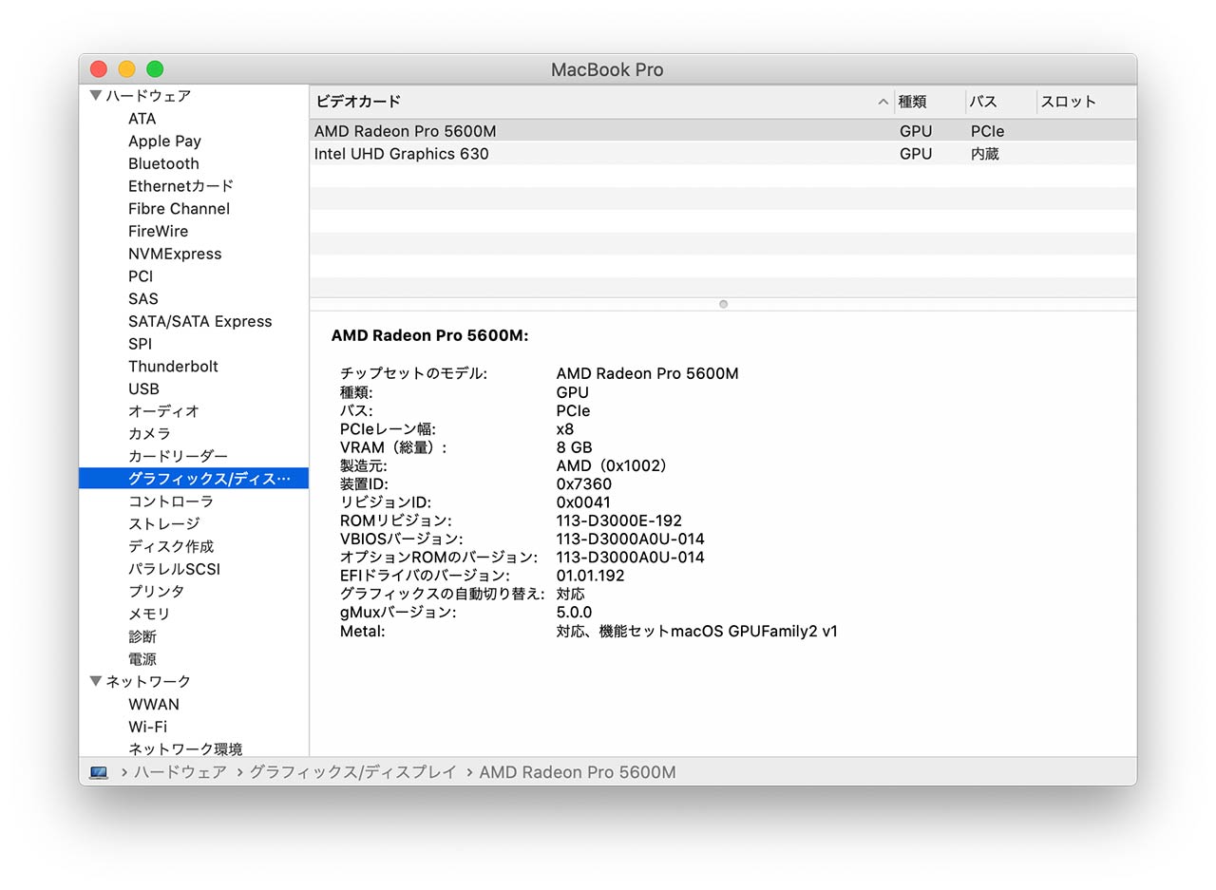Image resolution: width=1216 pixels, height=890 pixels.
Task: Select Fibre Channel in the sidebar
Action: pos(179,209)
